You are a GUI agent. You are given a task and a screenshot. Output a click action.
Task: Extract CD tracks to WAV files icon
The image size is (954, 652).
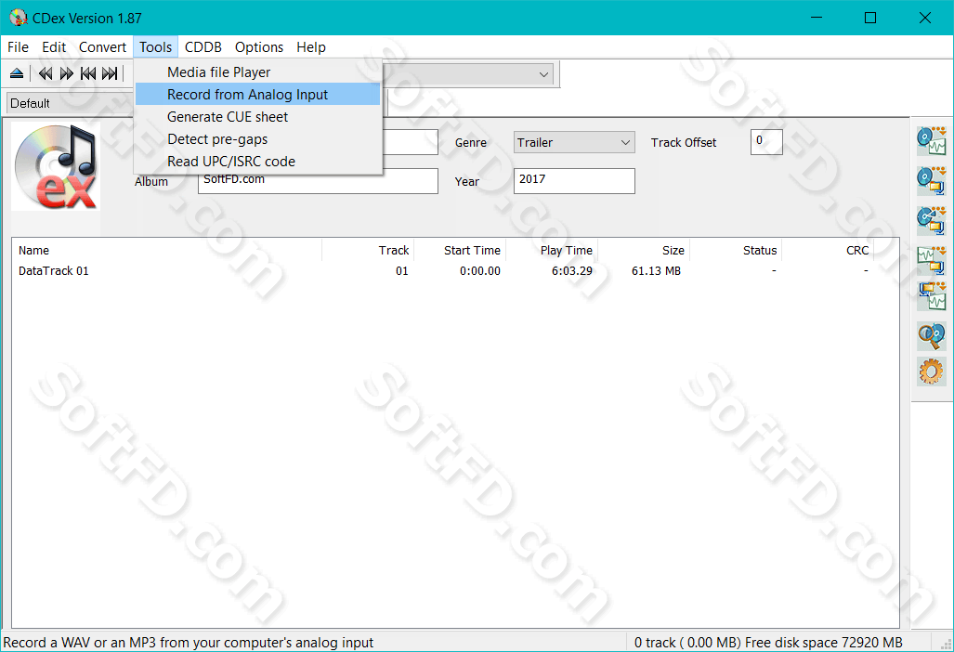coord(932,141)
